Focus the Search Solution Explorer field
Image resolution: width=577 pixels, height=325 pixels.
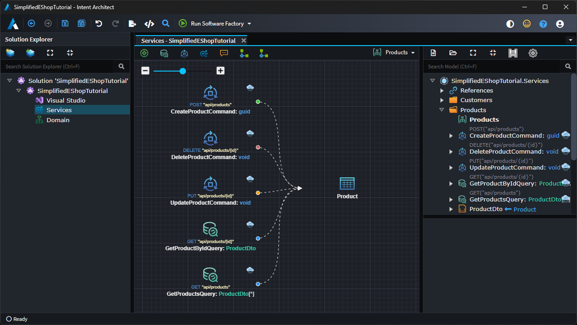click(x=57, y=67)
